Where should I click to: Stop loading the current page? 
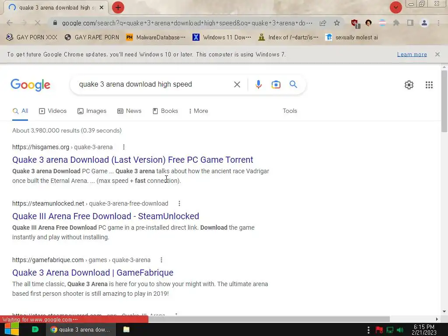(x=38, y=23)
